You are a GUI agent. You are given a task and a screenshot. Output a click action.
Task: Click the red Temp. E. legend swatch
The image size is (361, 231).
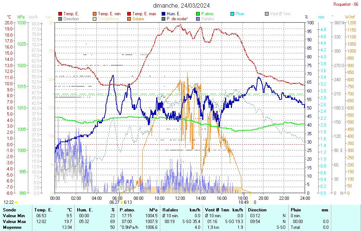60,14
